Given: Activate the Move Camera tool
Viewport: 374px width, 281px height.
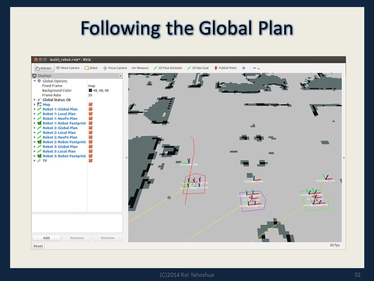Looking at the screenshot, I should tap(68, 68).
